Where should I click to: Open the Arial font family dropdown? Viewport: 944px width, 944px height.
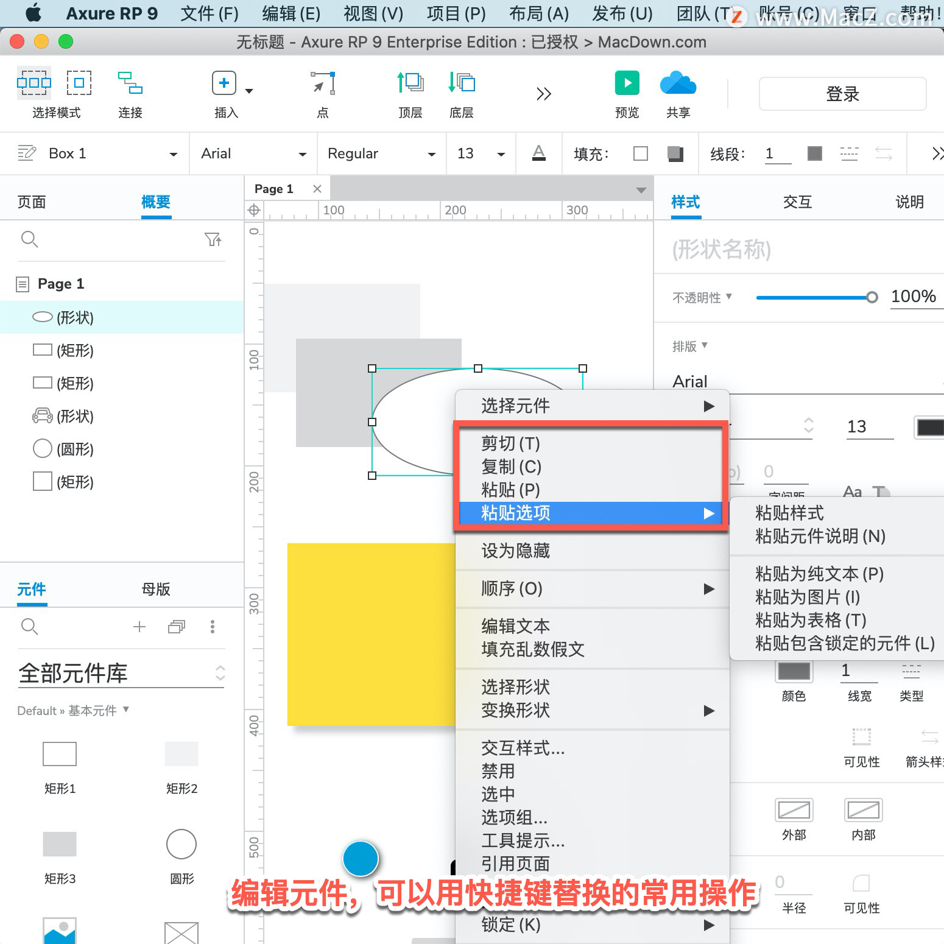point(253,153)
